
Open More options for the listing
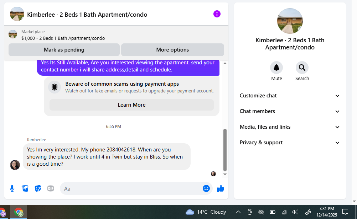click(172, 50)
